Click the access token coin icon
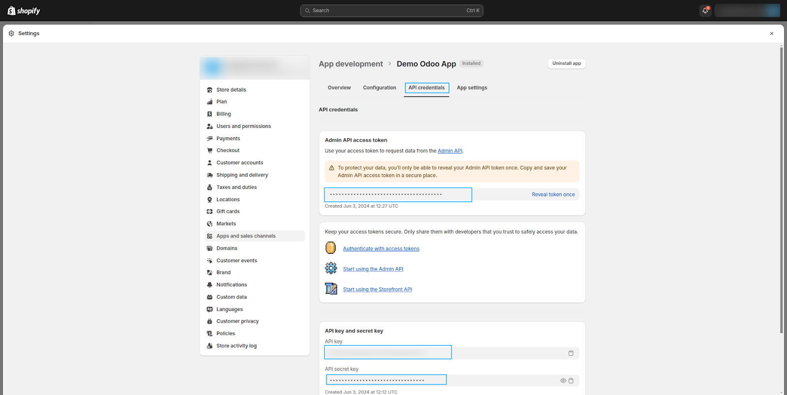The image size is (787, 395). (x=331, y=248)
